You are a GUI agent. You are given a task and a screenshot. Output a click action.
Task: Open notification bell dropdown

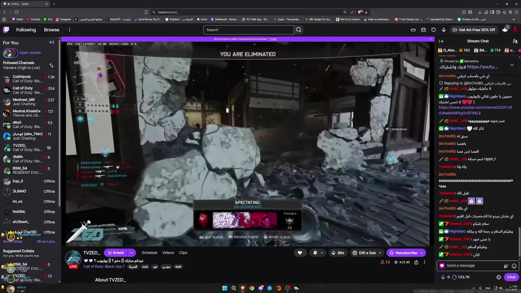(x=317, y=253)
